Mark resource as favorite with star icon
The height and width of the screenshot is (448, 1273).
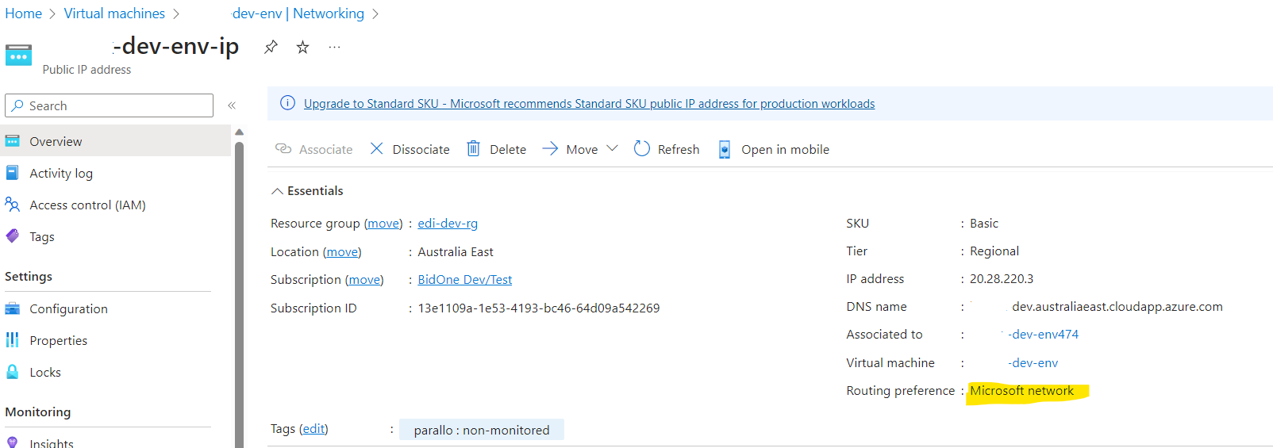[302, 47]
